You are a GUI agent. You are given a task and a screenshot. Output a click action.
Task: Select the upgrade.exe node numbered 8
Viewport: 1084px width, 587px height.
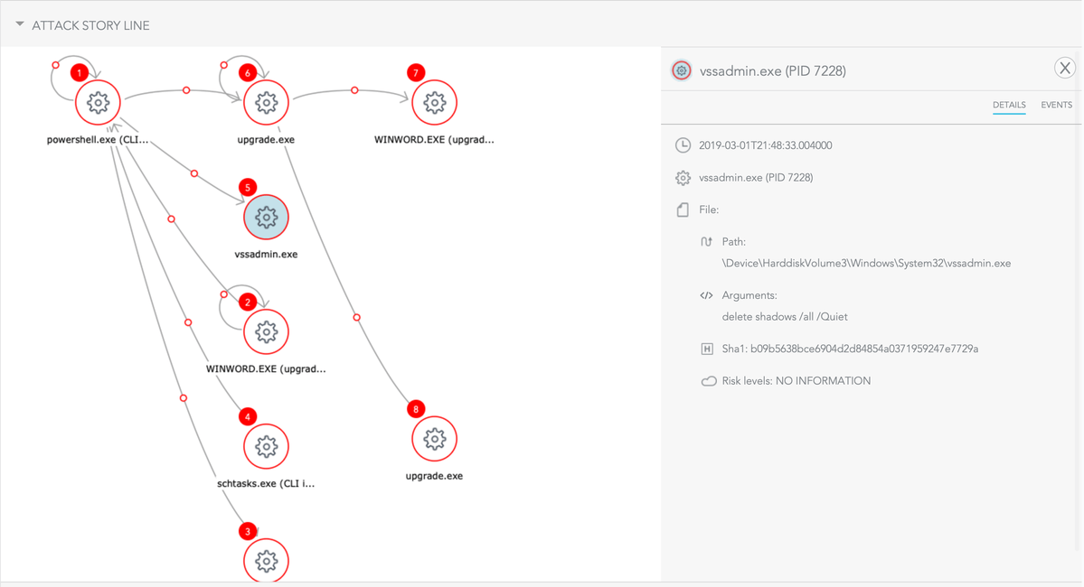pyautogui.click(x=434, y=439)
